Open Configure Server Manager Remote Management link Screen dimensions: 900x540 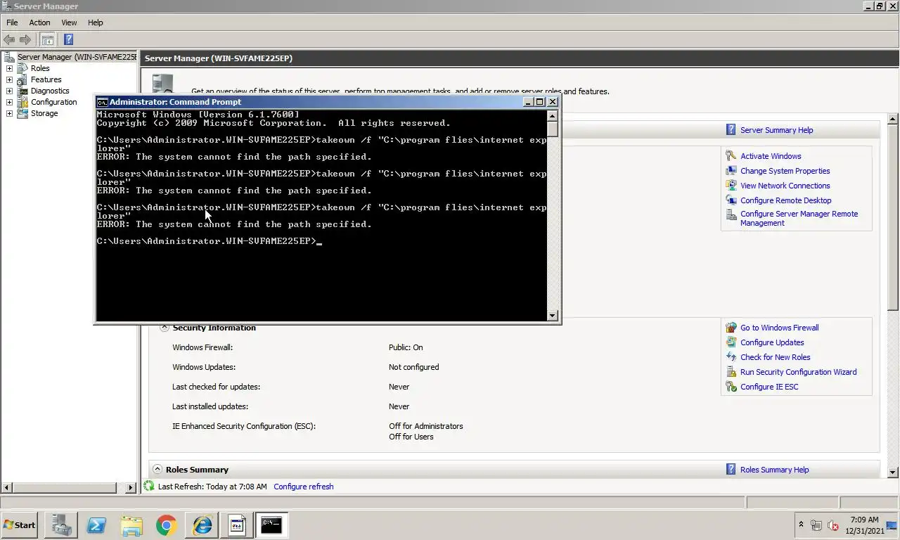click(x=799, y=219)
